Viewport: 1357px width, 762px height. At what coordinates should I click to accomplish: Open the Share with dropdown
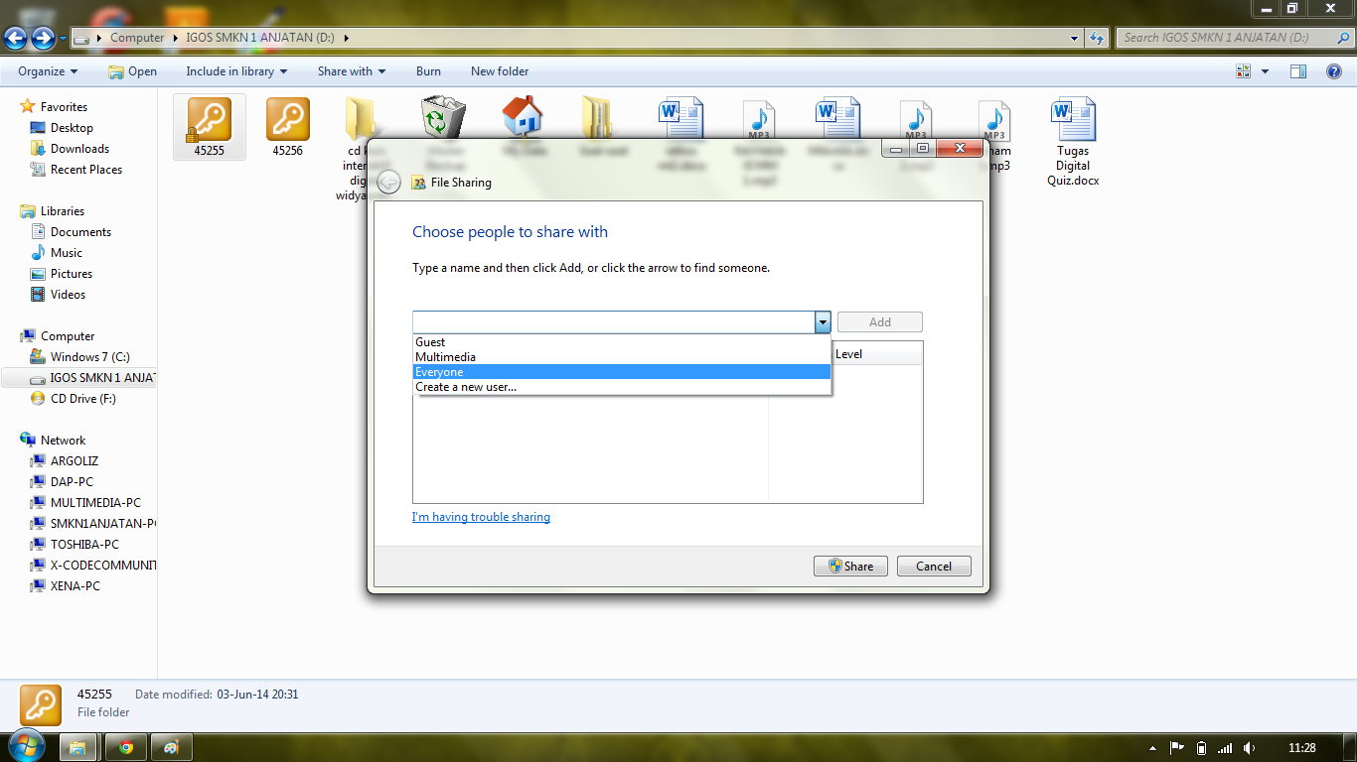point(352,71)
